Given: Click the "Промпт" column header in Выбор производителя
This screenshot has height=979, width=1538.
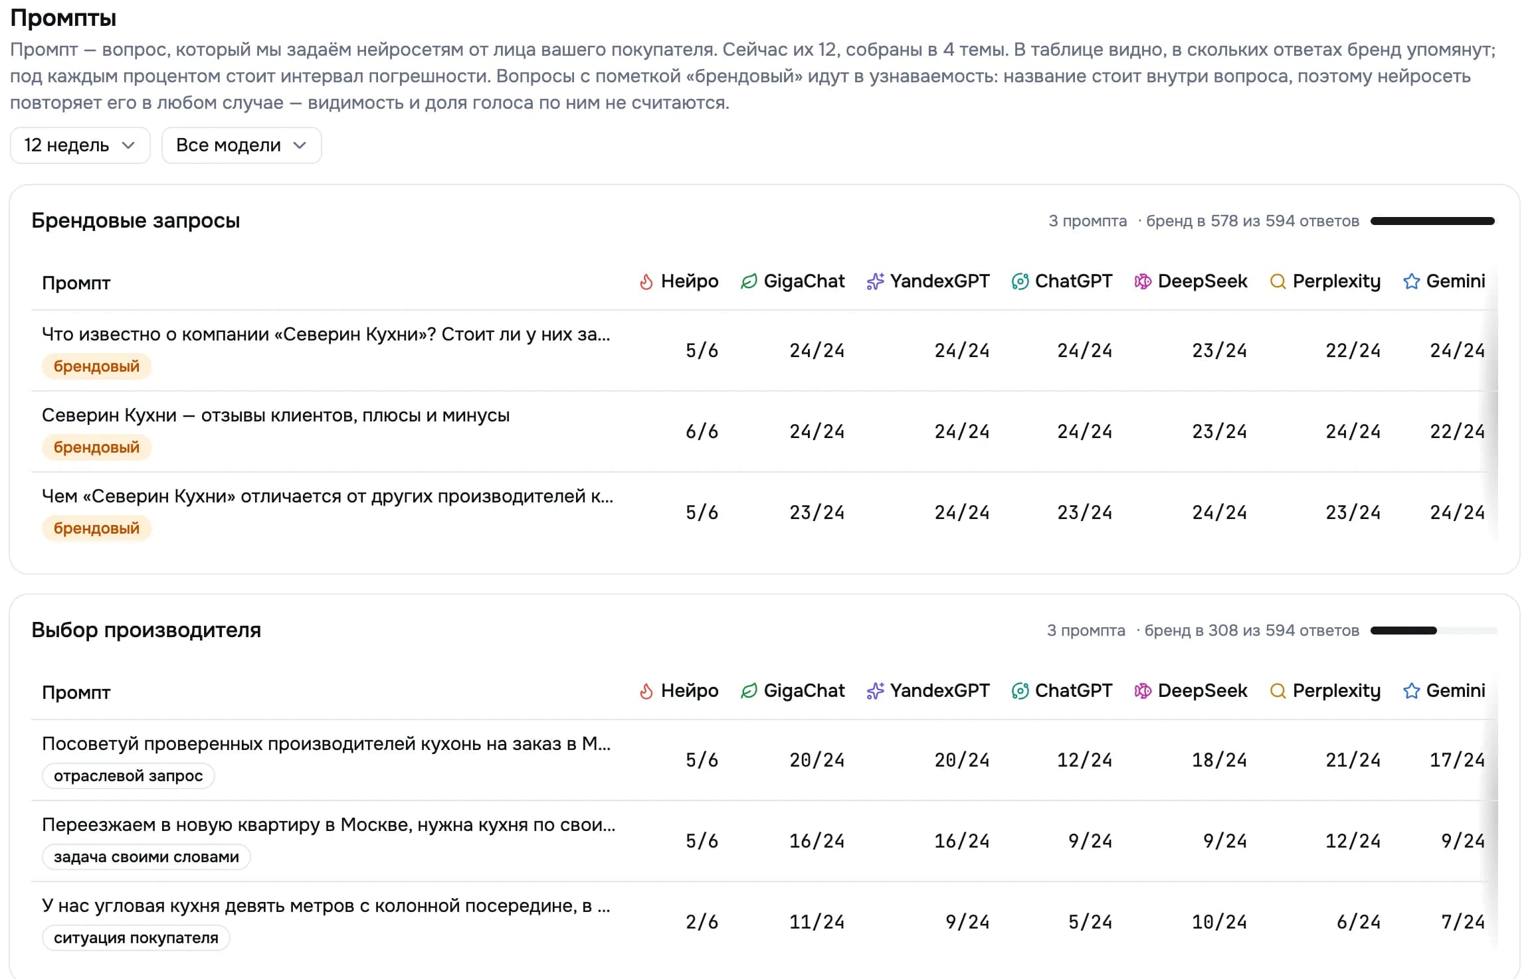Looking at the screenshot, I should click(76, 693).
